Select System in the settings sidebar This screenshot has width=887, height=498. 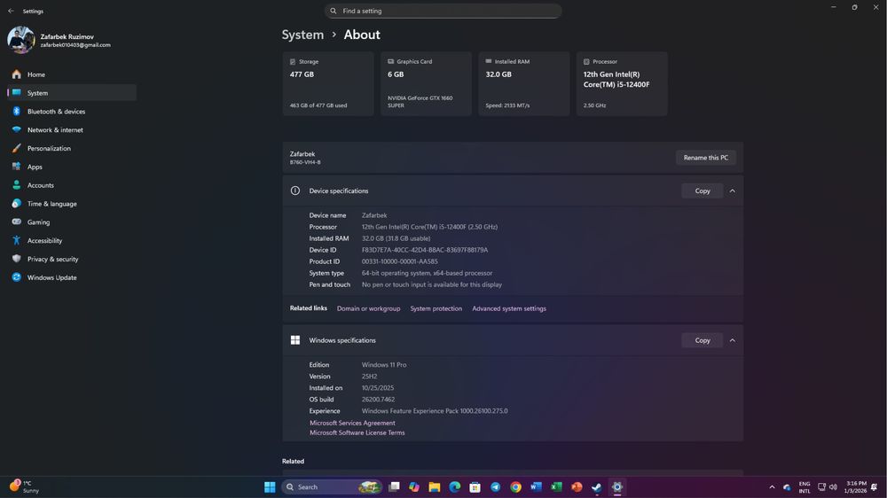[72, 93]
